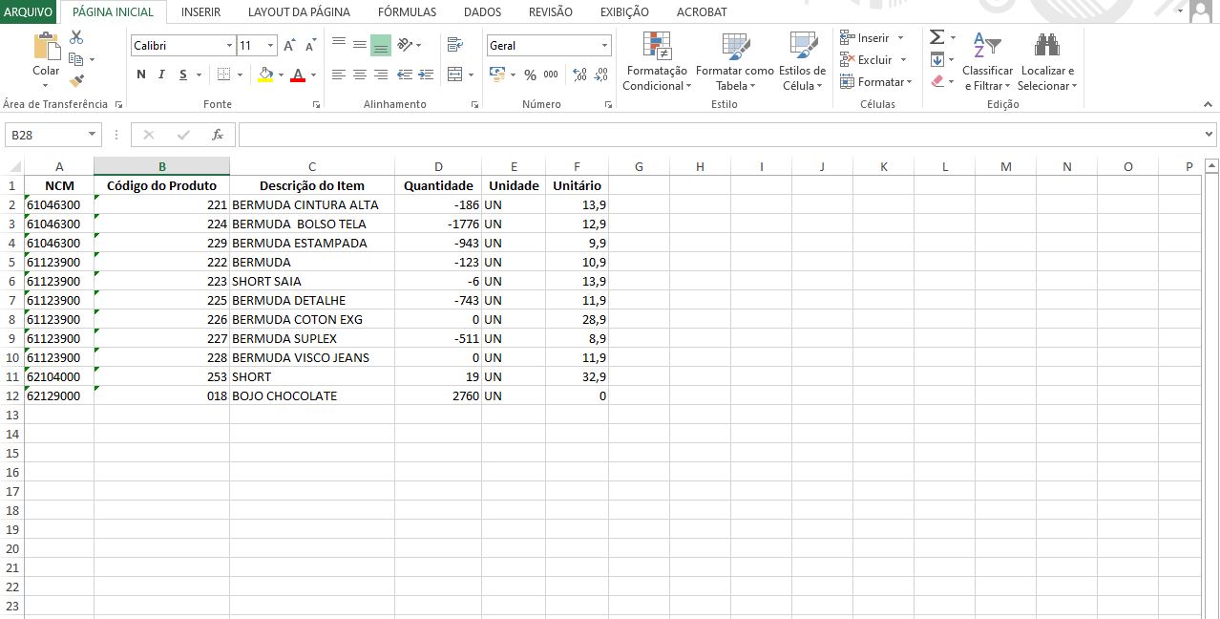Image resolution: width=1220 pixels, height=619 pixels.
Task: Toggle italic formatting
Action: point(161,75)
